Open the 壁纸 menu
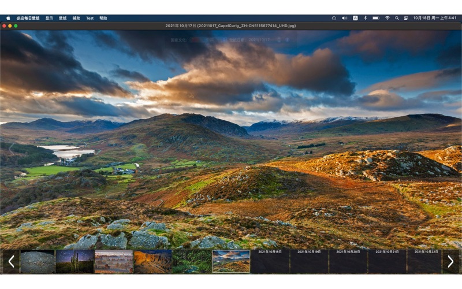 point(62,18)
